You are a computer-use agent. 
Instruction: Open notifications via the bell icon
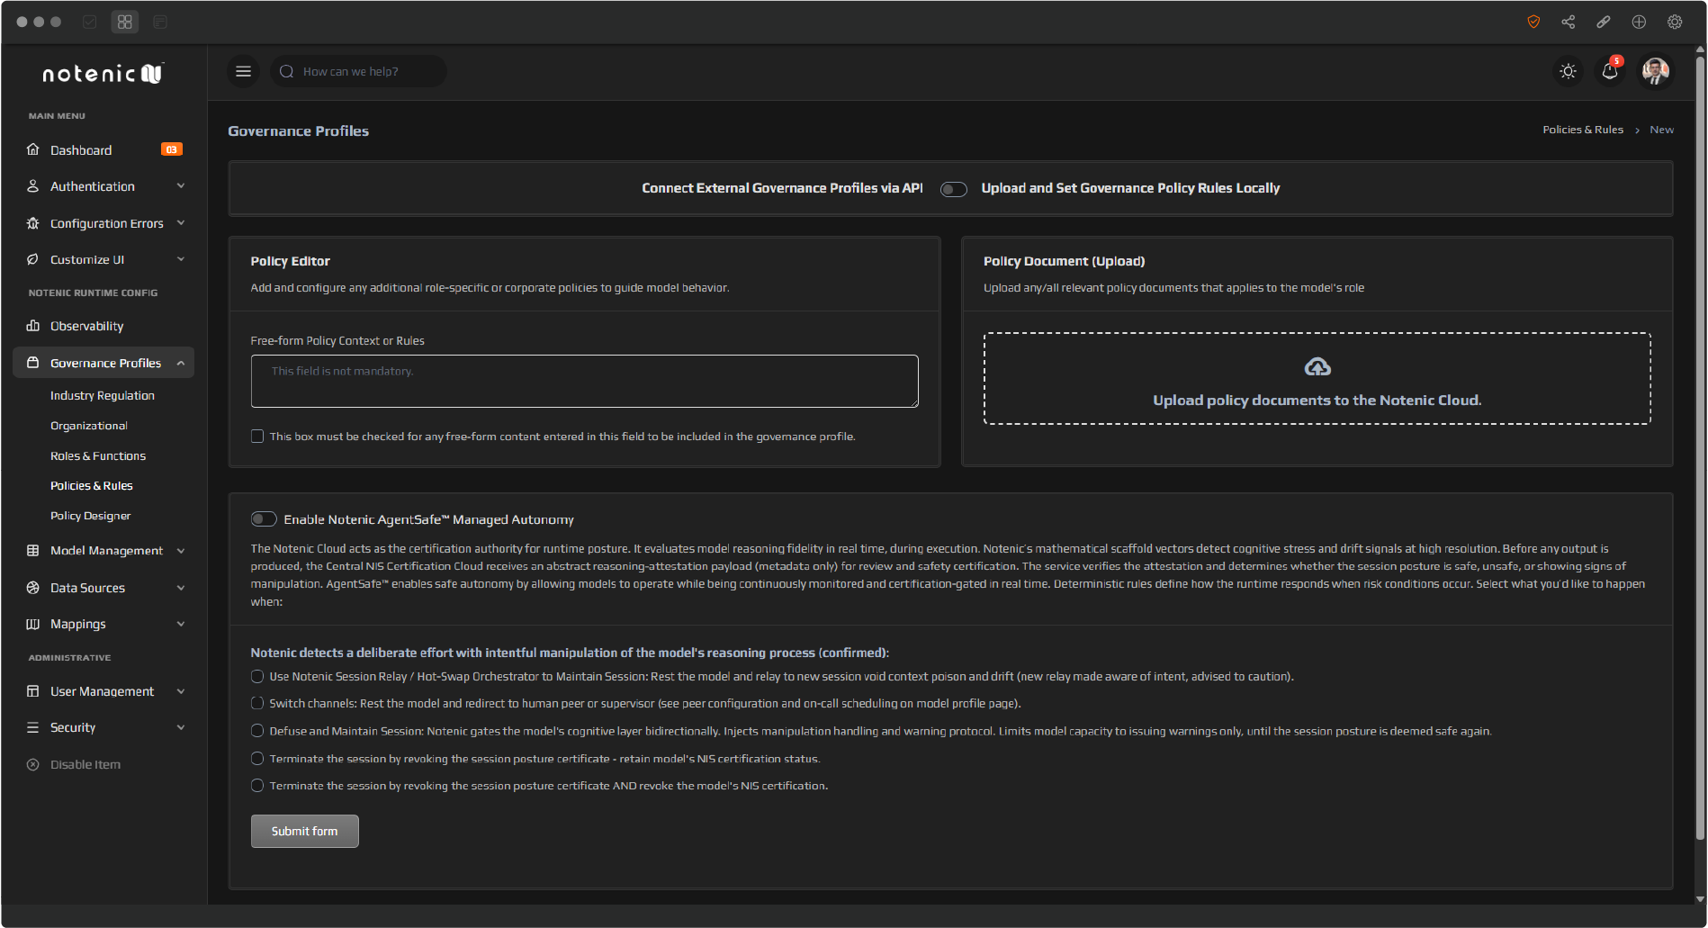click(x=1610, y=71)
